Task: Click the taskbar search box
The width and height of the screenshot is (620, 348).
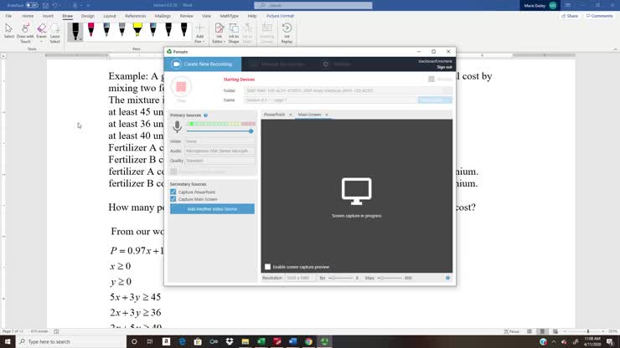Action: click(x=71, y=341)
